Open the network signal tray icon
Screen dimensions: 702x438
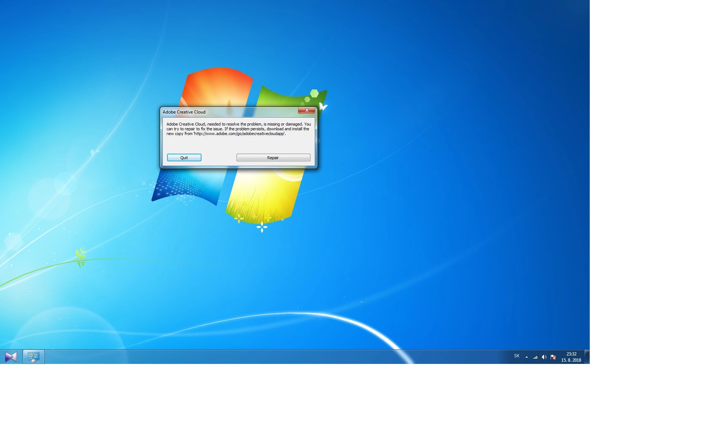pyautogui.click(x=535, y=357)
